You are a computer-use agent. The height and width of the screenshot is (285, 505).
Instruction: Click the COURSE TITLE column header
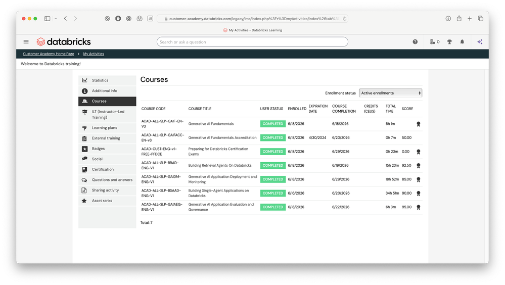[200, 109]
